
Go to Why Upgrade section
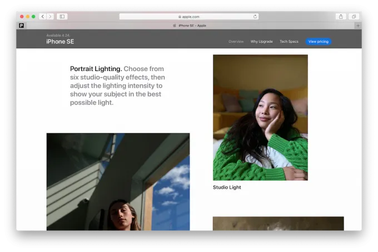(x=261, y=42)
